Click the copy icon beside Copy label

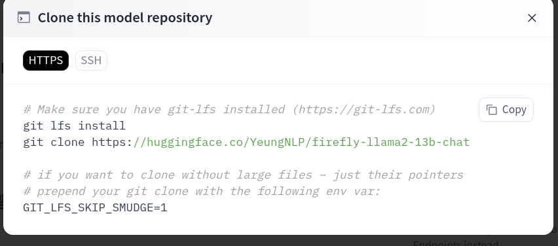[x=491, y=110]
